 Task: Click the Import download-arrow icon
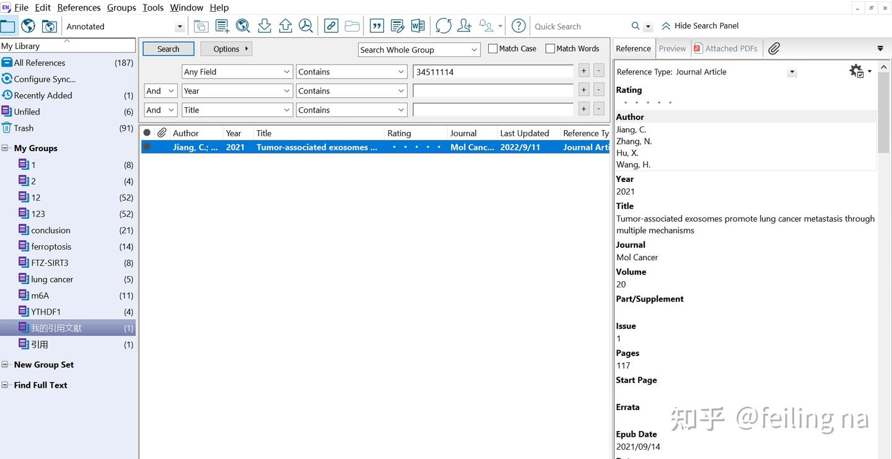[265, 26]
